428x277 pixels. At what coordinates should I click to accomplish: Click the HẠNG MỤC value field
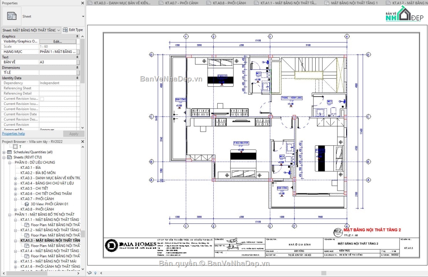(x=57, y=52)
